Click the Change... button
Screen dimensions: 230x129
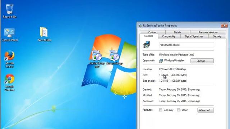click(x=202, y=61)
